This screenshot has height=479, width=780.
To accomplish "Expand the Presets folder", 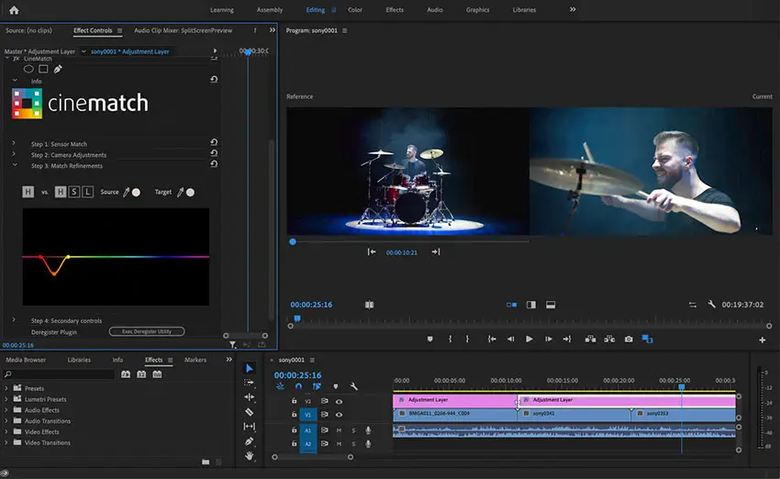I will 6,388.
